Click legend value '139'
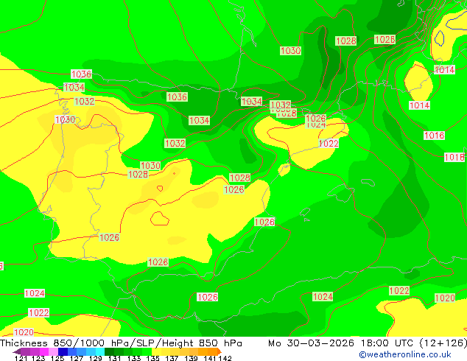This screenshot has width=467, height=361. coord(192,358)
